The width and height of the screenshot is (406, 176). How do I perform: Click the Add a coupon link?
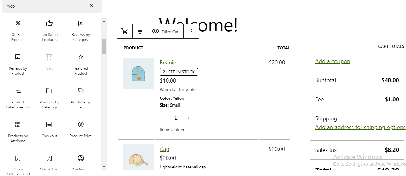point(333,61)
